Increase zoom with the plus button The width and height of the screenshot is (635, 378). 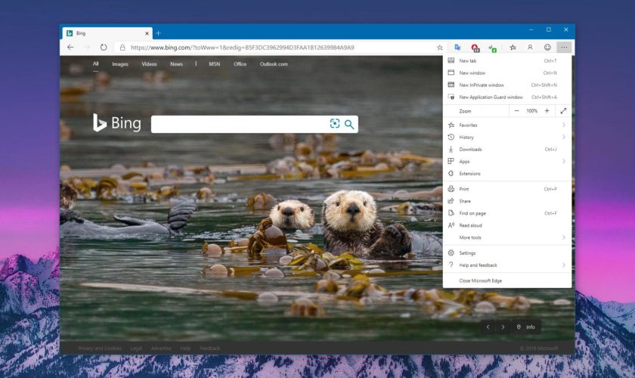[547, 110]
